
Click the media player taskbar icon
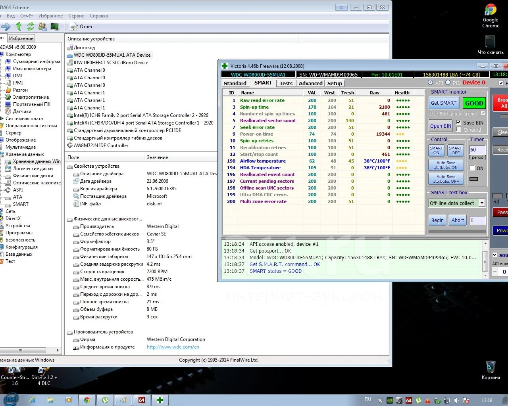point(69,400)
